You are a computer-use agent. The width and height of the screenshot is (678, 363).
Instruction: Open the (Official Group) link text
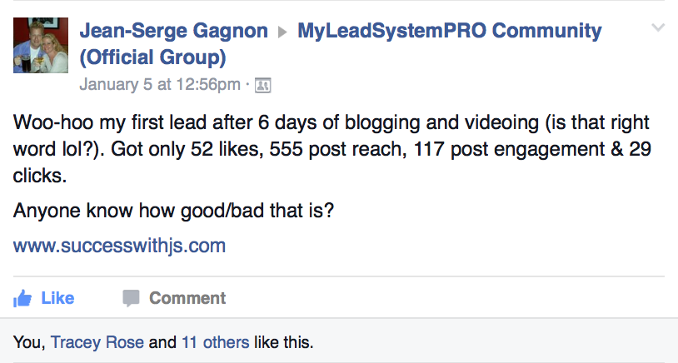pos(152,57)
